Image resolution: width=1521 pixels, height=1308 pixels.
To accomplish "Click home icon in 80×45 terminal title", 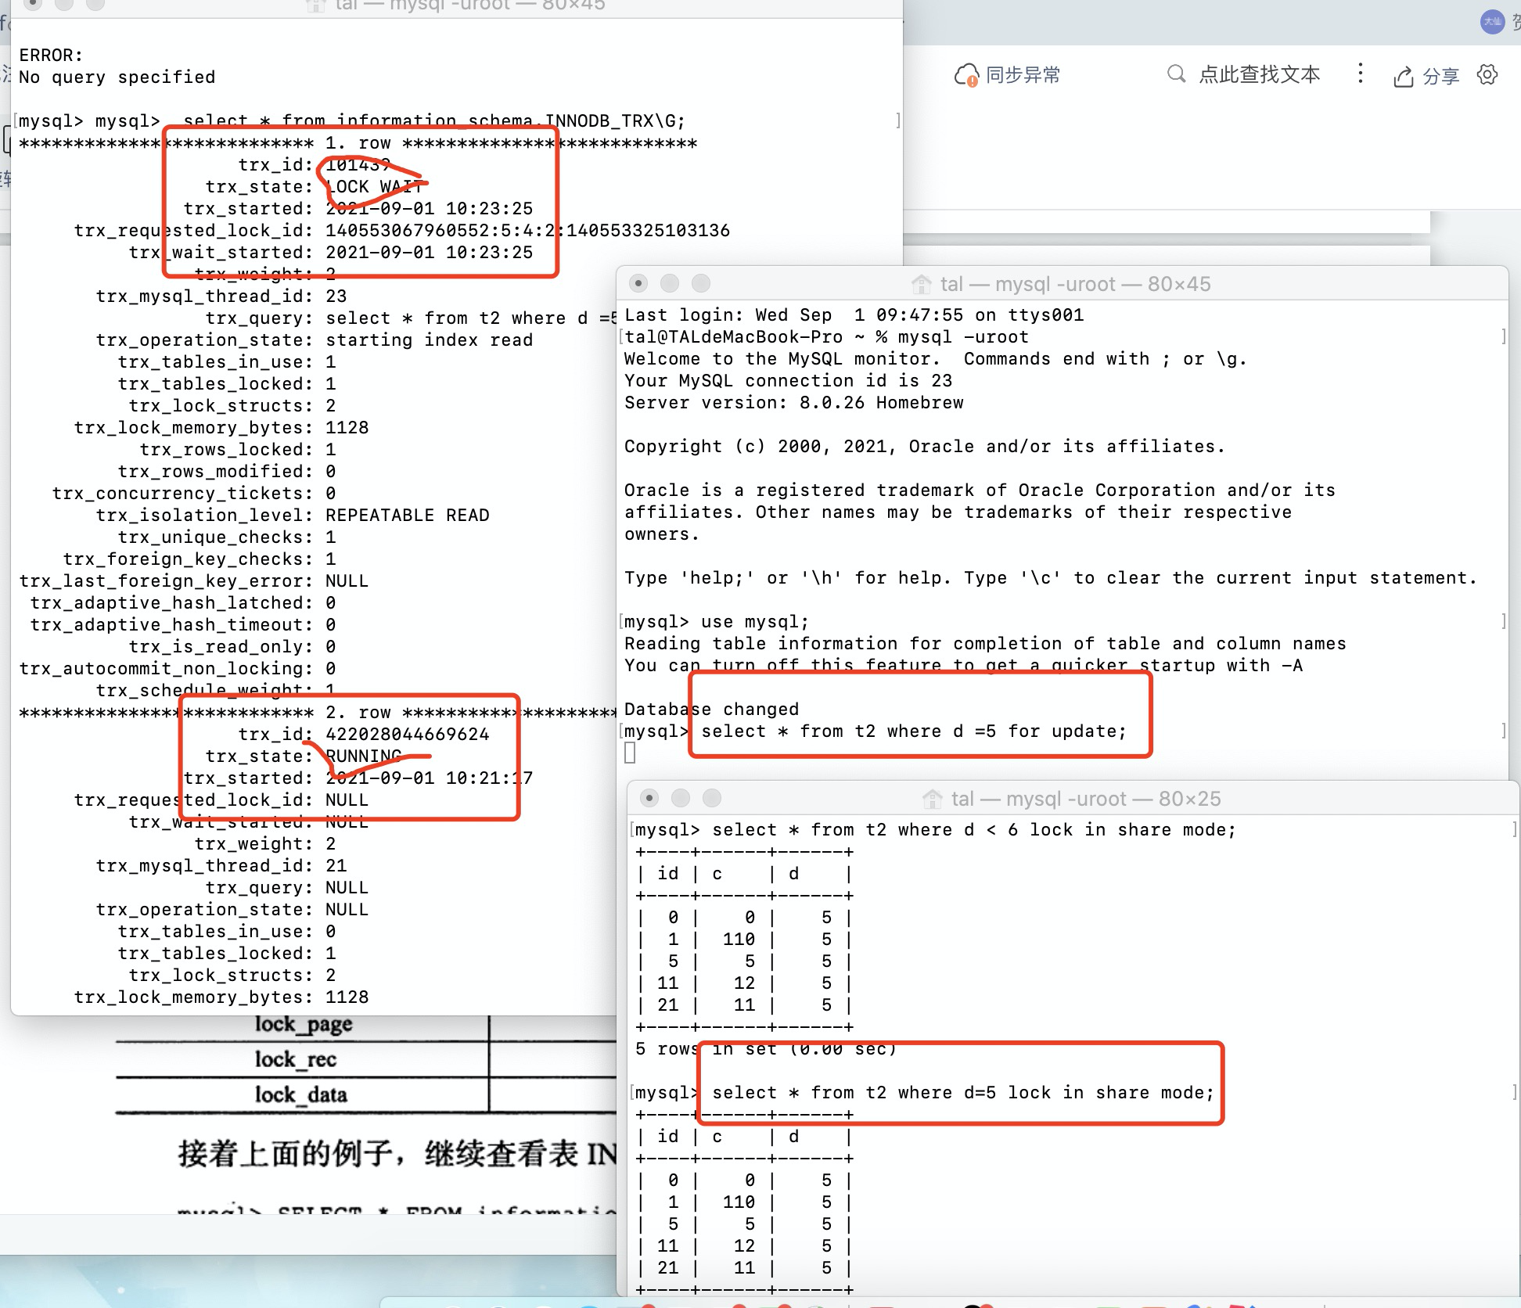I will click(922, 284).
